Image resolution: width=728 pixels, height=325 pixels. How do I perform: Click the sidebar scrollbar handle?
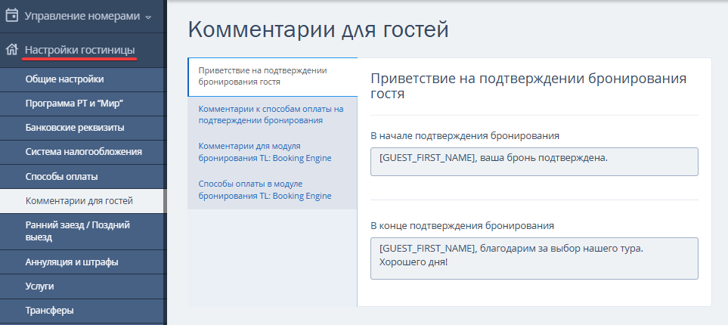pos(166,201)
